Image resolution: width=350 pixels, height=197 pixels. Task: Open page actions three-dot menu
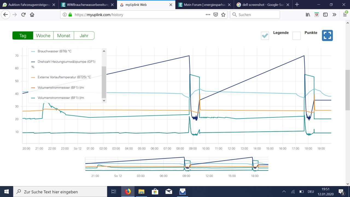[208, 15]
